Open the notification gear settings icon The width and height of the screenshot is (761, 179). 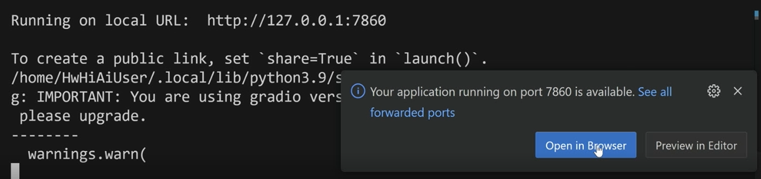(713, 91)
